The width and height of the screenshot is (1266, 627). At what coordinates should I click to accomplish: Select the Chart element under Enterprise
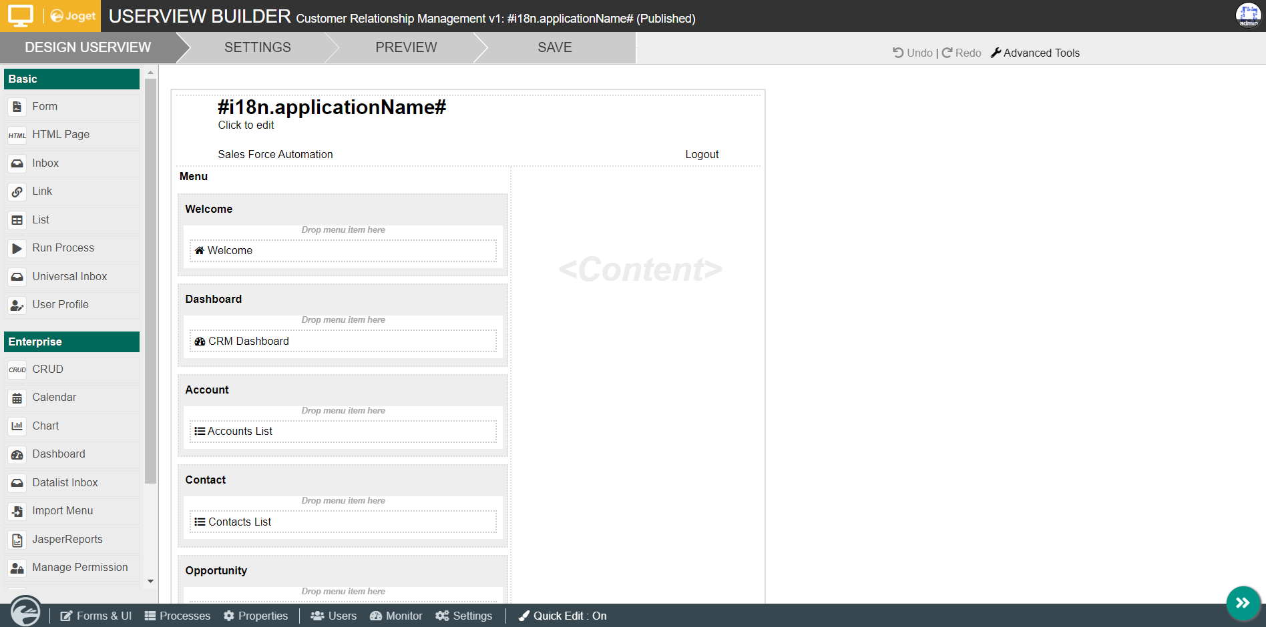pyautogui.click(x=45, y=426)
